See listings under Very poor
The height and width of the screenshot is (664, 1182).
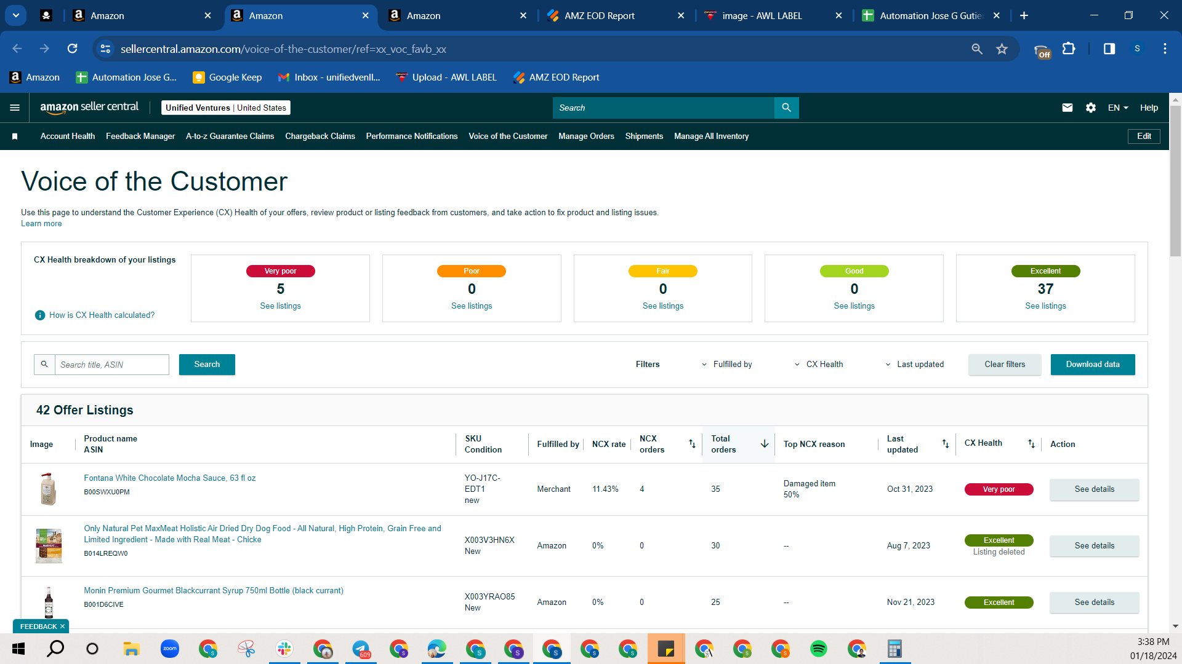(280, 306)
